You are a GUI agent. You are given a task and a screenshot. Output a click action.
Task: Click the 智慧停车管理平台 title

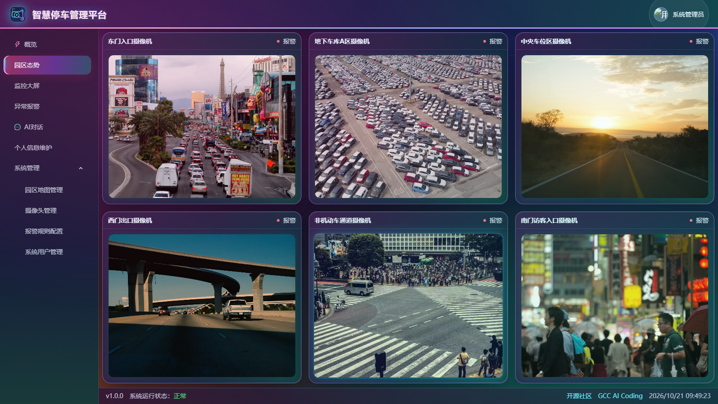point(69,15)
